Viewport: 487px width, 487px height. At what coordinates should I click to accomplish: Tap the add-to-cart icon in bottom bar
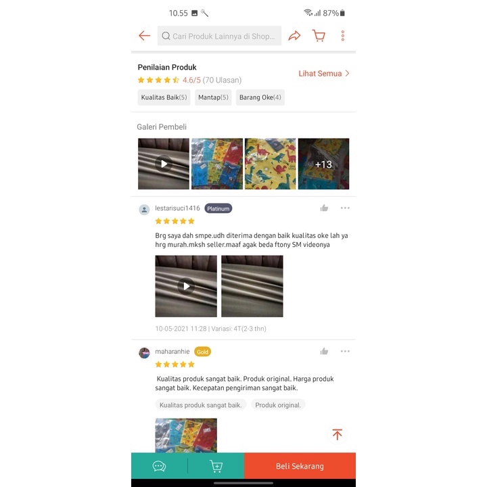pos(216,466)
